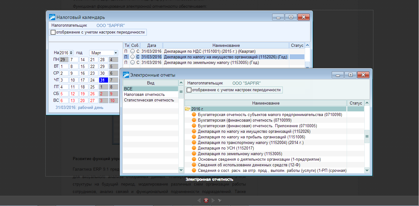This screenshot has height=206, width=419.
Task: Click the orange icon next to Бухгалтерская (финансовая) отчетность (0710099)
Action: click(194, 120)
